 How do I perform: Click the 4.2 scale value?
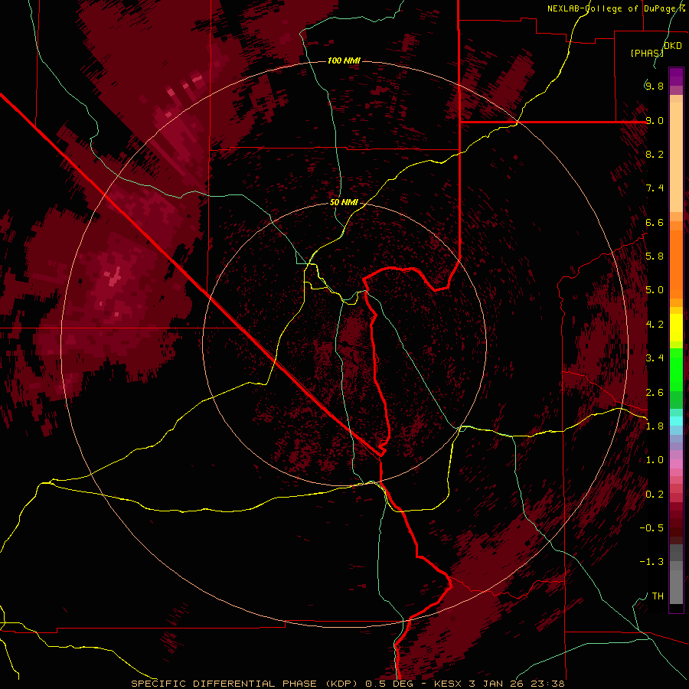[655, 325]
